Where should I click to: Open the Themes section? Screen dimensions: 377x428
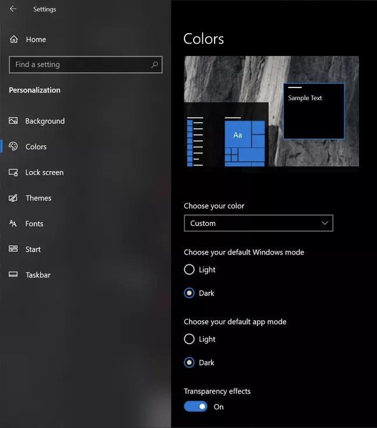[x=38, y=198]
